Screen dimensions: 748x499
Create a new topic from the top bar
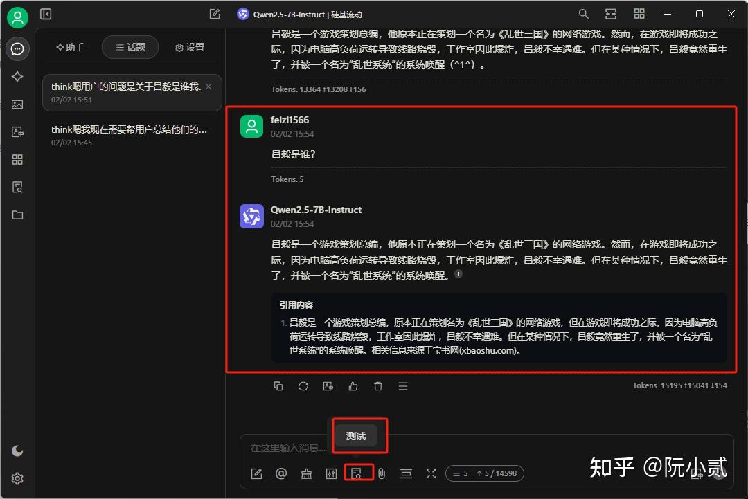215,15
